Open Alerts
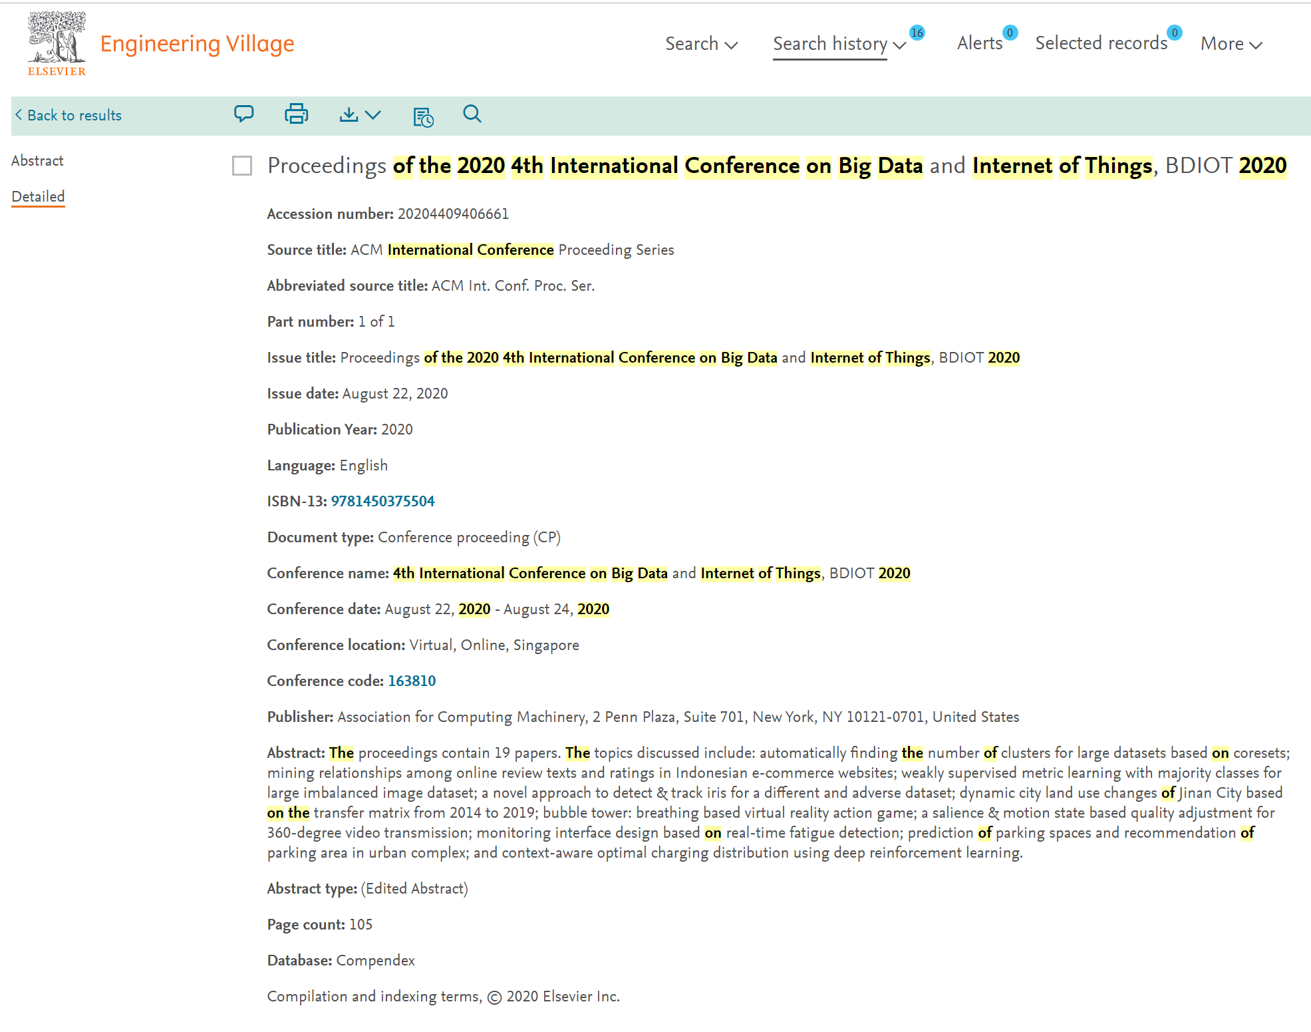 [980, 43]
